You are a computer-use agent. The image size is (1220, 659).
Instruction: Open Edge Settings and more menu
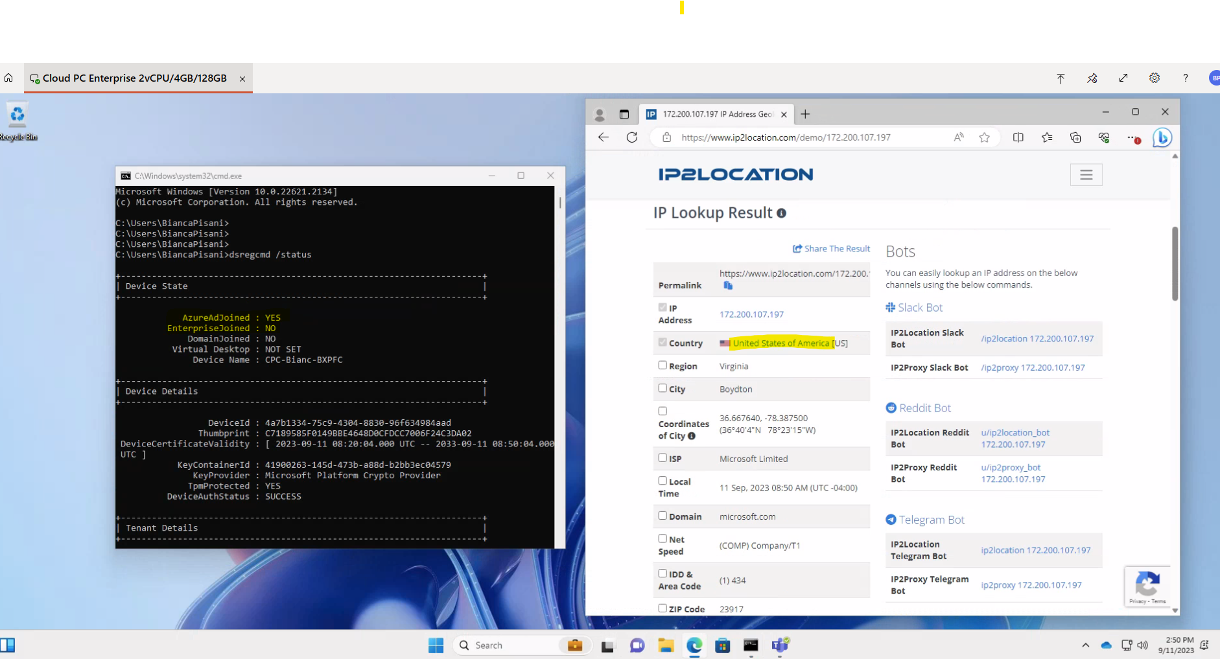pos(1133,137)
